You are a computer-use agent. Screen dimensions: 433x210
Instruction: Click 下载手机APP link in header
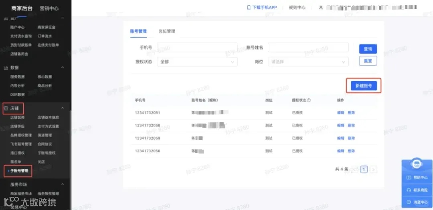pyautogui.click(x=264, y=8)
